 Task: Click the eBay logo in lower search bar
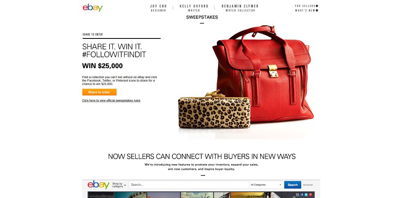pos(98,184)
